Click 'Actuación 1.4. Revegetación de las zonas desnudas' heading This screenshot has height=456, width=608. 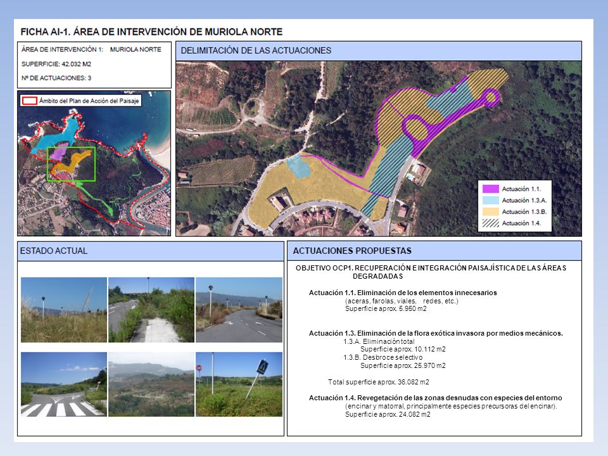tap(436, 398)
